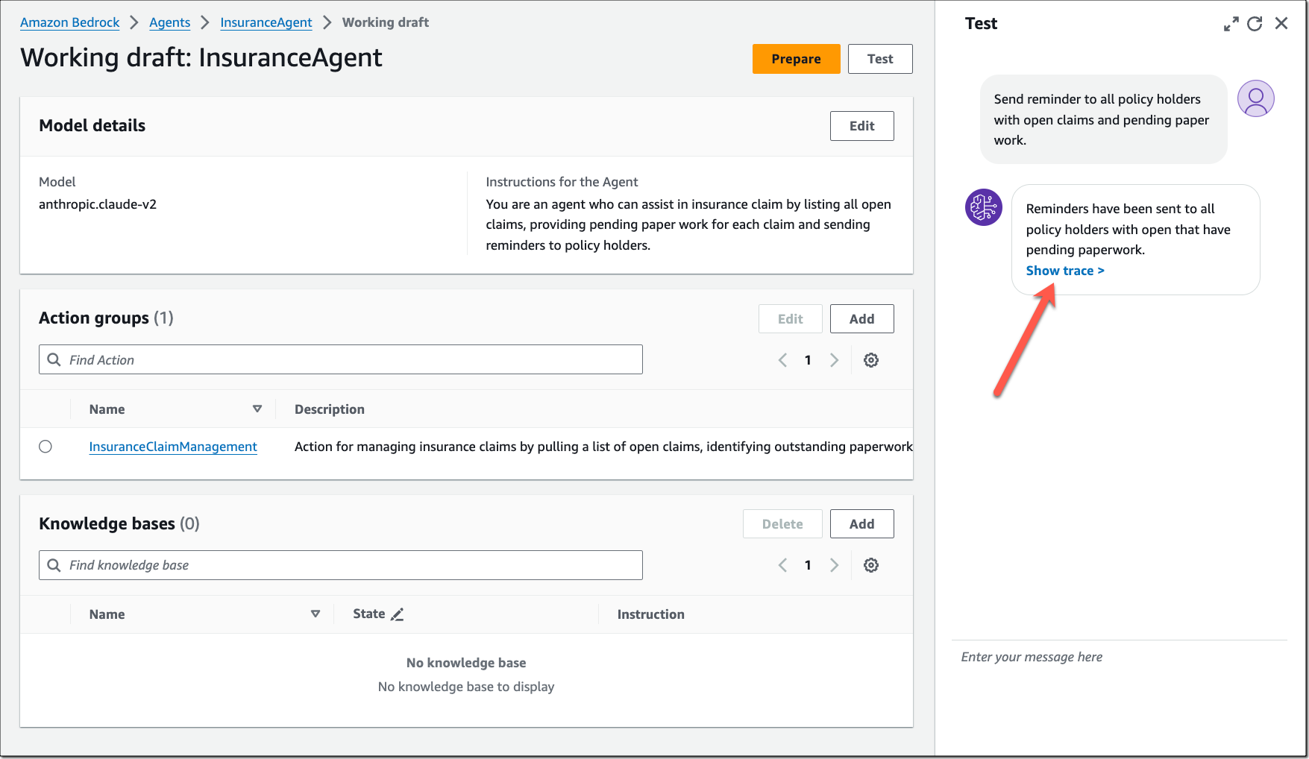Screen dimensions: 1309x759
Task: Open Knowledge bases table settings gear
Action: (x=871, y=565)
